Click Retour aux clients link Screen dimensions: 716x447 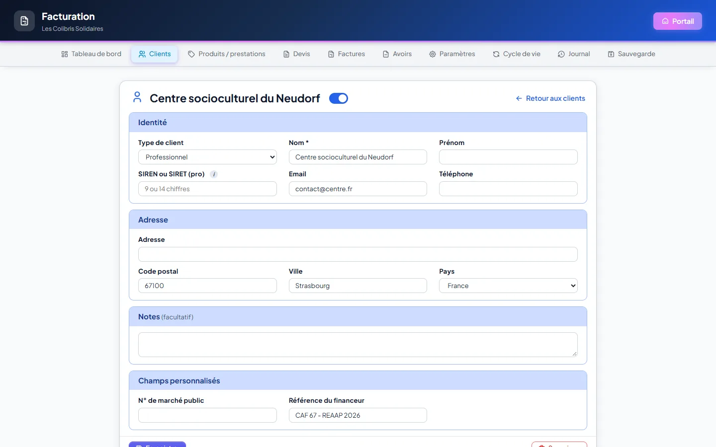550,98
